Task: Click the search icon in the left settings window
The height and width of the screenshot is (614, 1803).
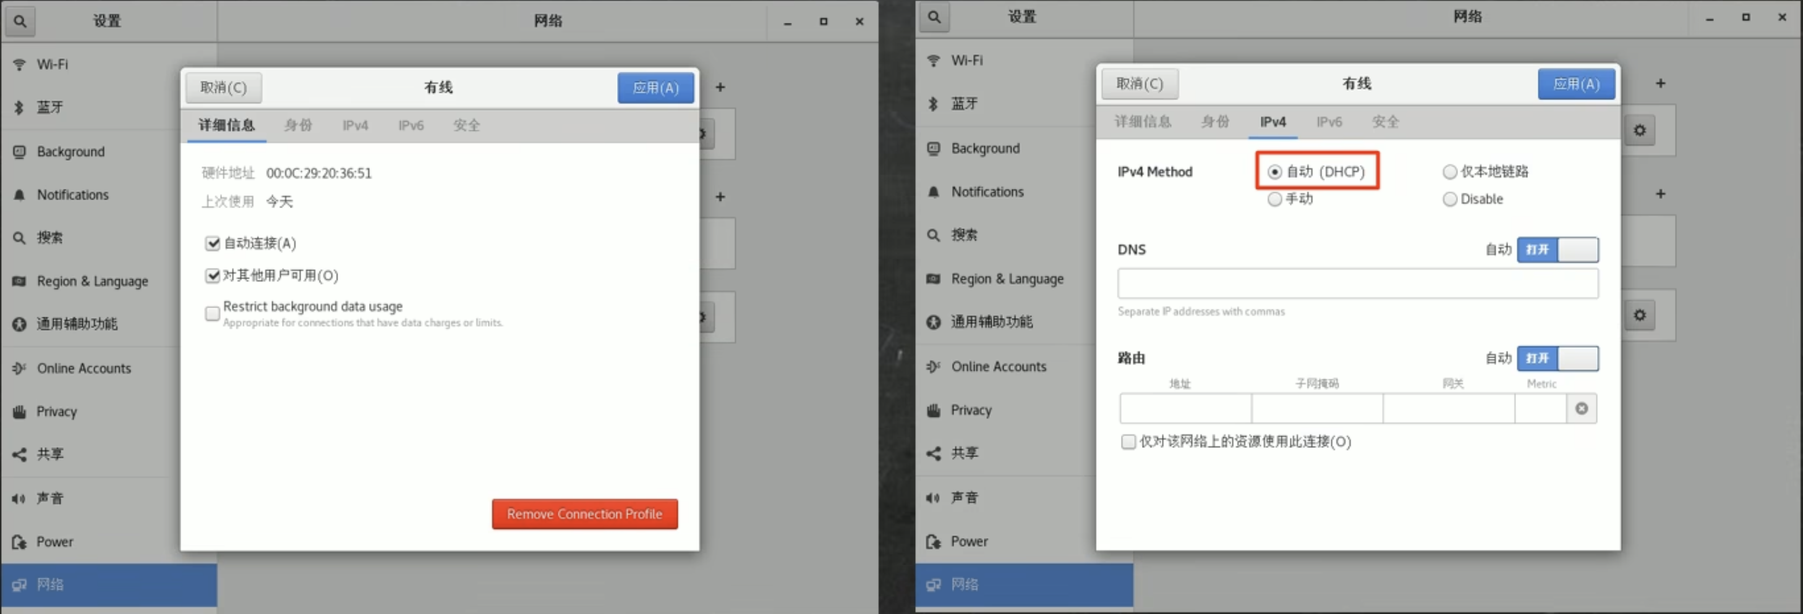Action: pos(20,21)
